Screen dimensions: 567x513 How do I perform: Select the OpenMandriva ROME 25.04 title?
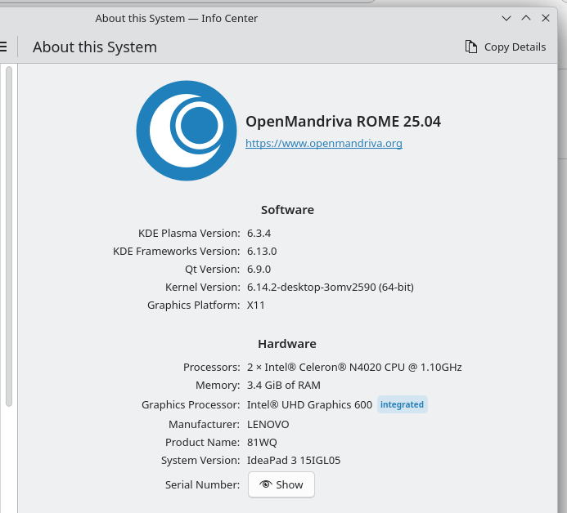343,121
